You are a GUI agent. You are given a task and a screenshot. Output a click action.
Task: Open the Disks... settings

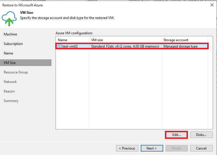tap(201, 135)
